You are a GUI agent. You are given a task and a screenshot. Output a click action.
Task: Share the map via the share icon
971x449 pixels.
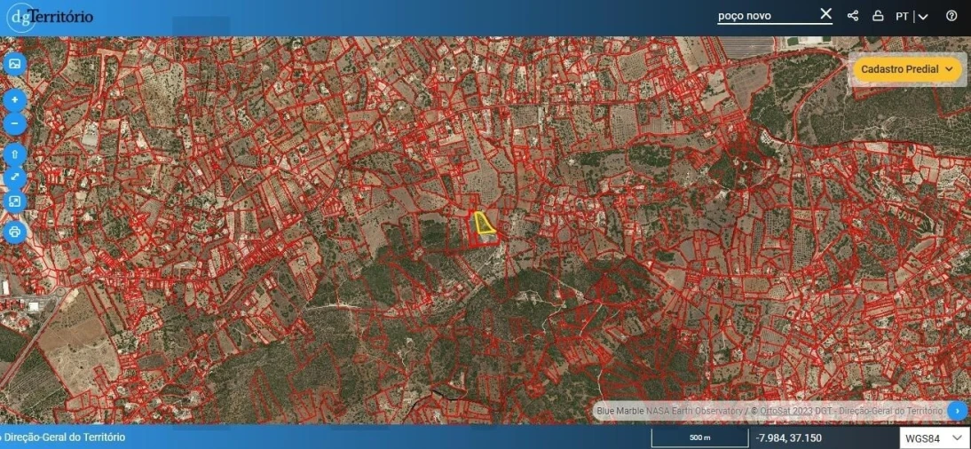pos(853,16)
